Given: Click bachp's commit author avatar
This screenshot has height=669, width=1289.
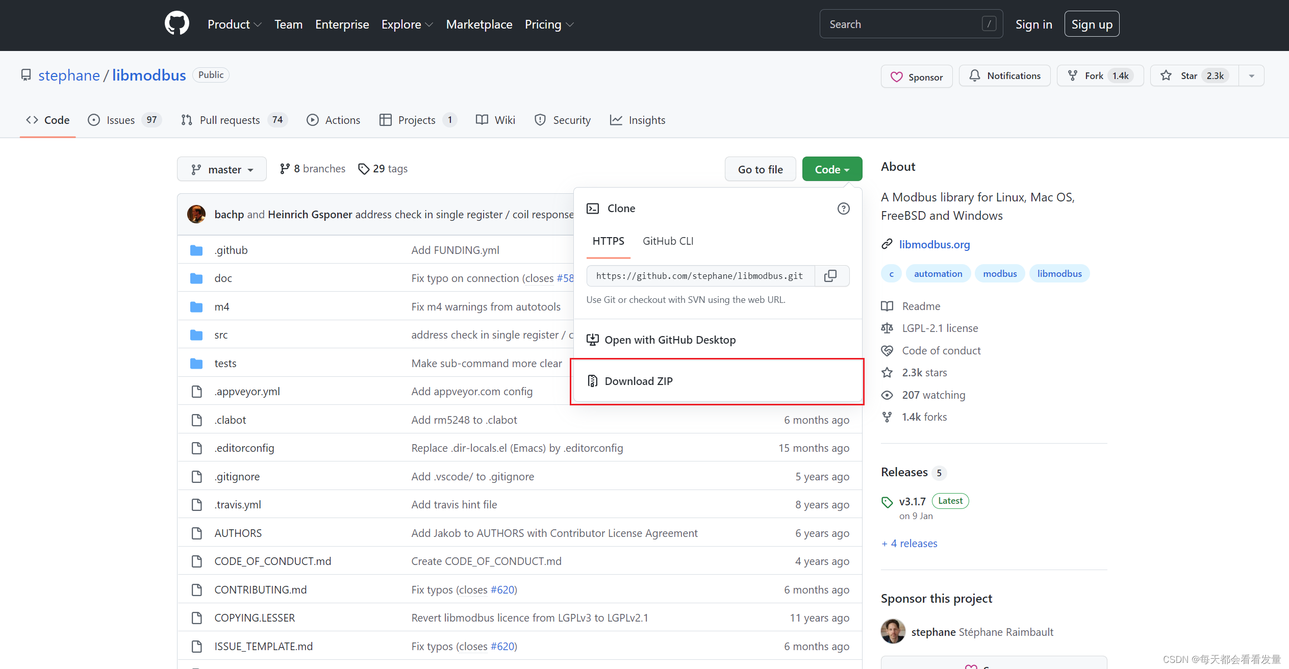Looking at the screenshot, I should tap(196, 214).
